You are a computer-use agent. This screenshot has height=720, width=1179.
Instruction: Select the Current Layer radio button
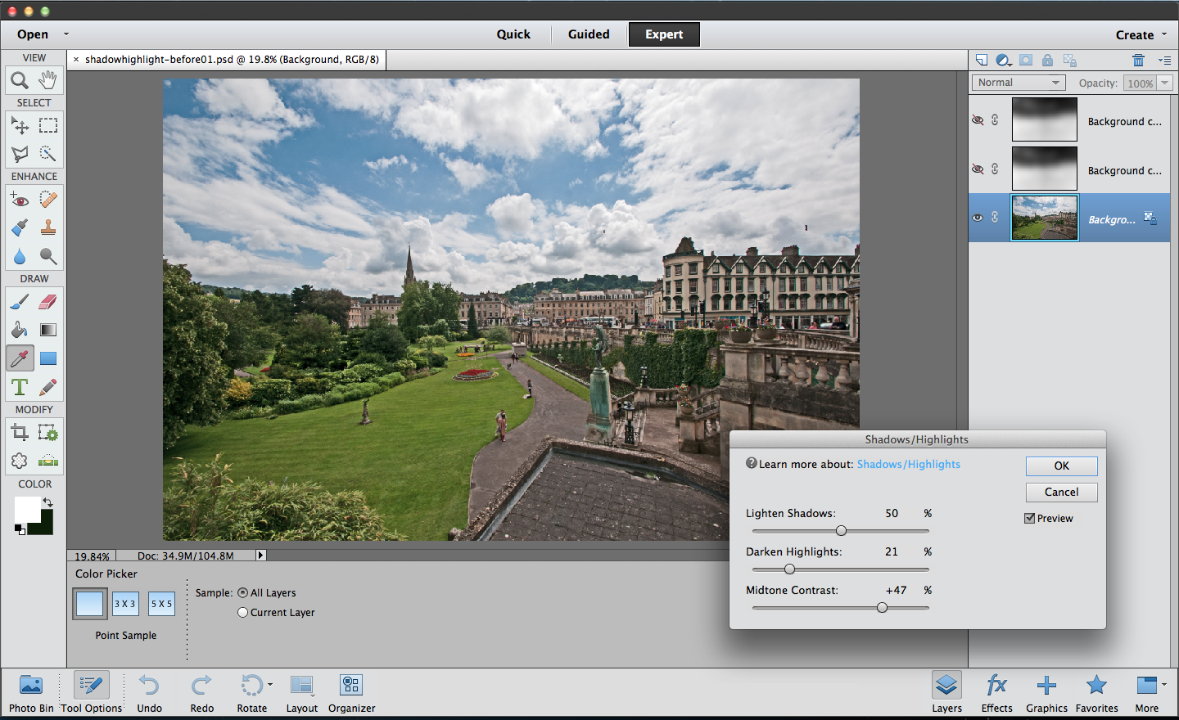tap(242, 612)
